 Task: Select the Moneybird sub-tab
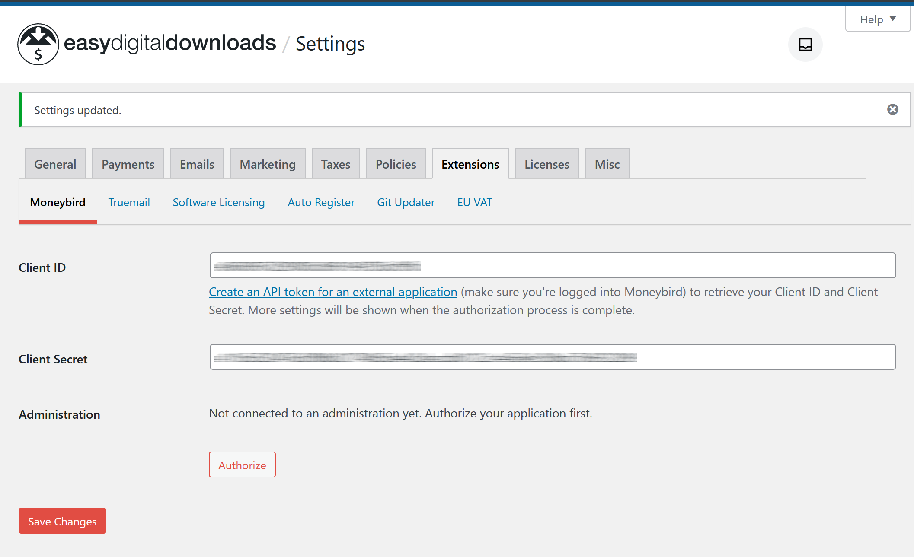click(58, 202)
